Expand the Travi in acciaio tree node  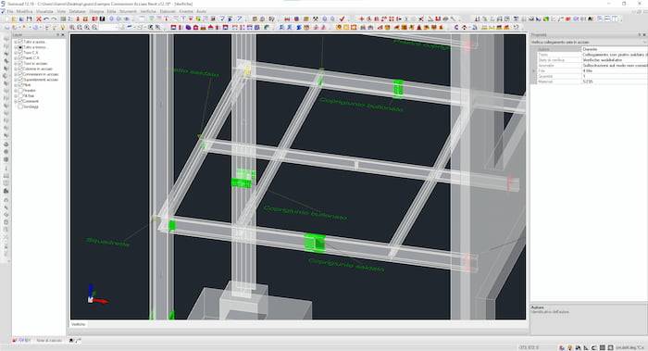[16, 63]
